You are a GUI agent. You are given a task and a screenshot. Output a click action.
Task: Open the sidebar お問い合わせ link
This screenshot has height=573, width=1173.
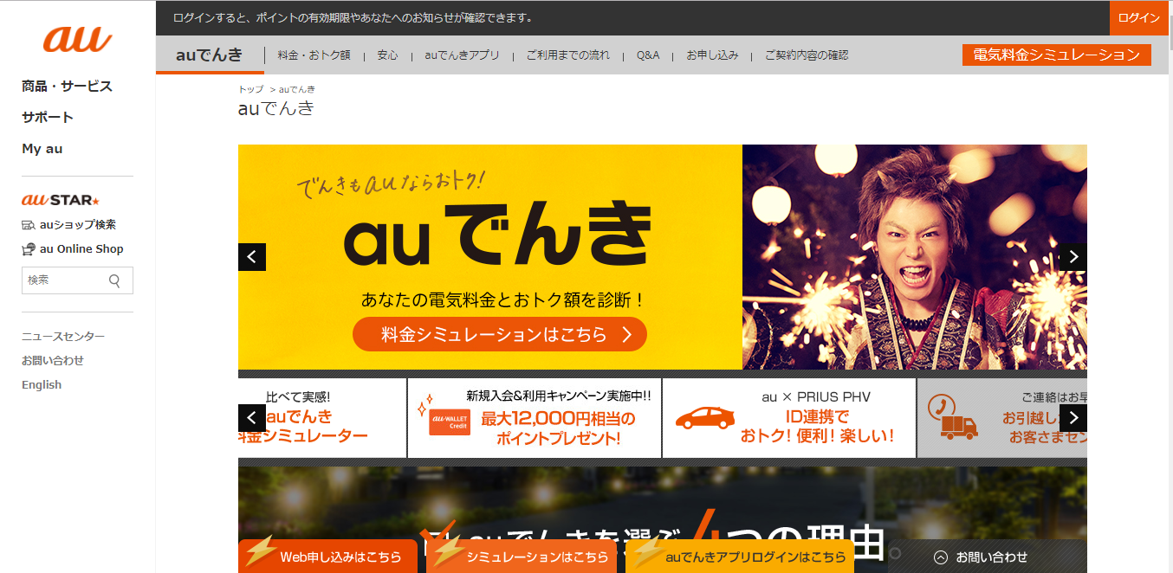(53, 361)
